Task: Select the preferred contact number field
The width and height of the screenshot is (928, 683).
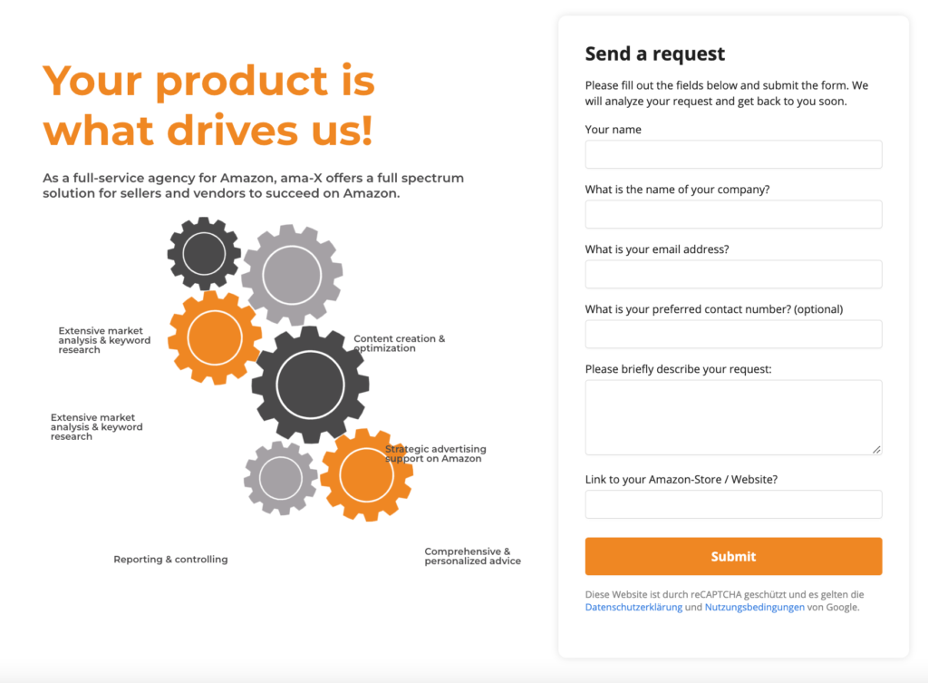Action: [733, 334]
